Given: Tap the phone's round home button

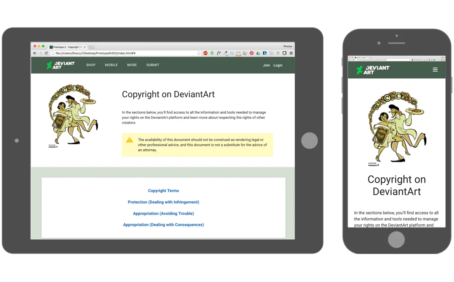Looking at the screenshot, I should point(396,240).
